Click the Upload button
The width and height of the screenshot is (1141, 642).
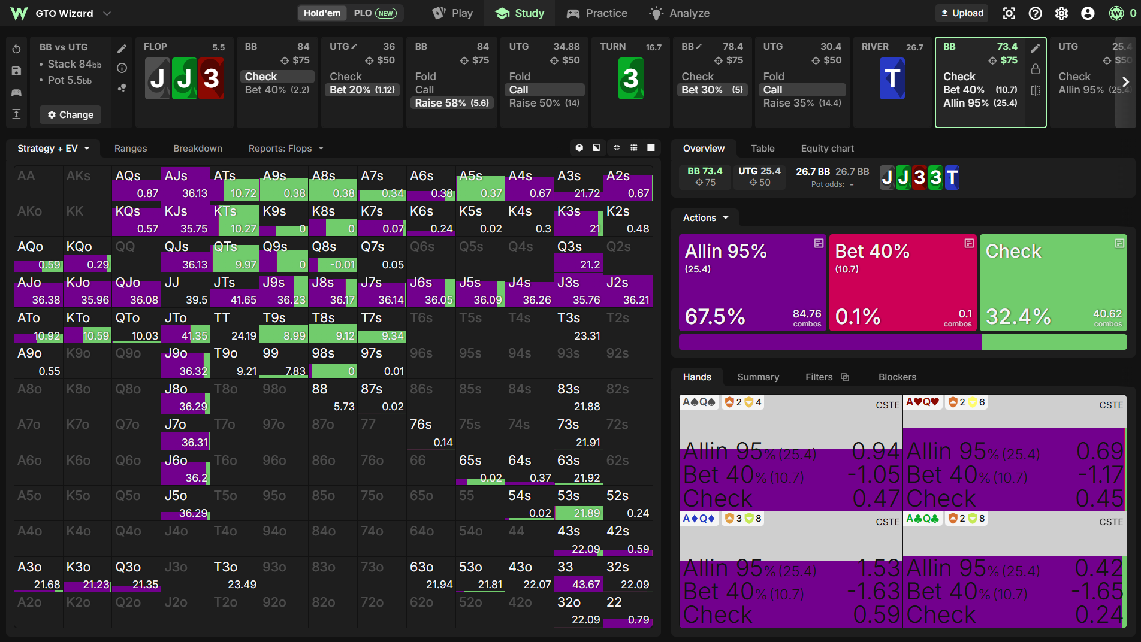(x=962, y=13)
